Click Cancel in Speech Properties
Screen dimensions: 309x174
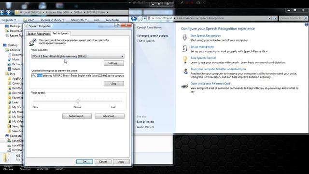click(103, 161)
